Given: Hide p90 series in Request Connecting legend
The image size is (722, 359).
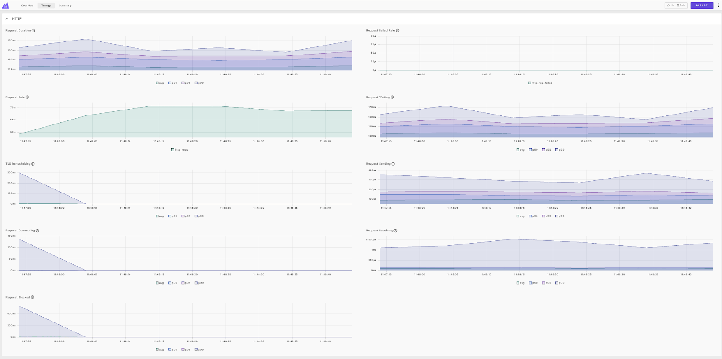Looking at the screenshot, I should (173, 283).
